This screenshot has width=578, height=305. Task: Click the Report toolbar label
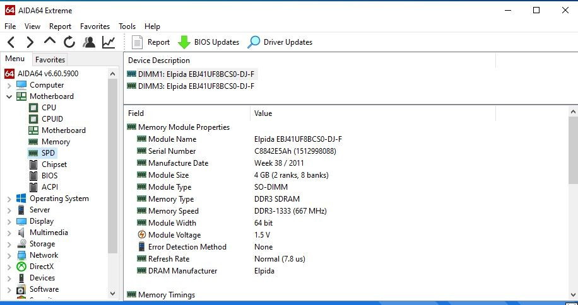point(158,42)
